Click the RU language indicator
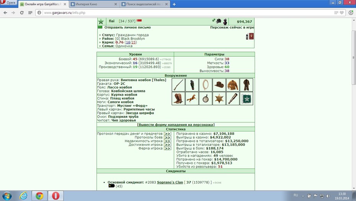The width and height of the screenshot is (356, 201). coord(296,195)
